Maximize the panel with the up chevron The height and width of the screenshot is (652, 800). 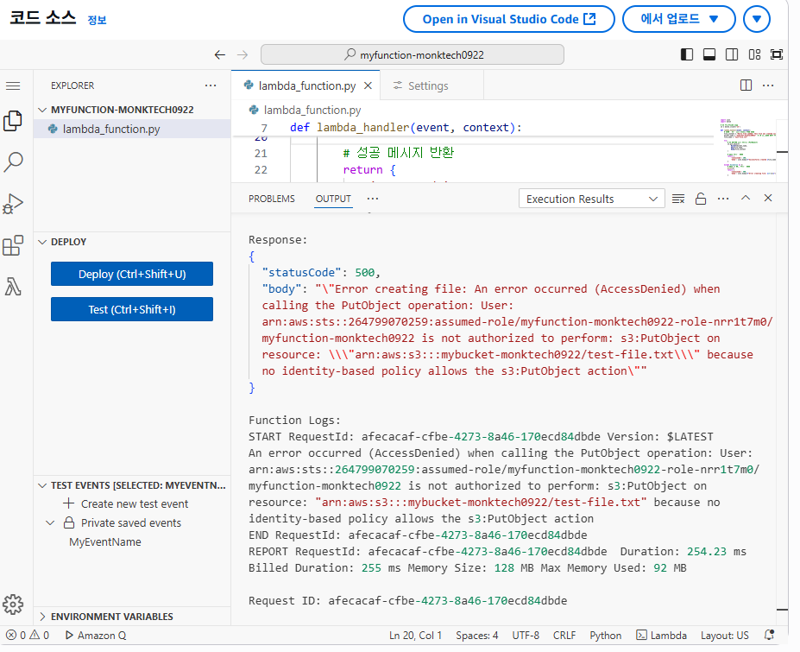tap(746, 198)
